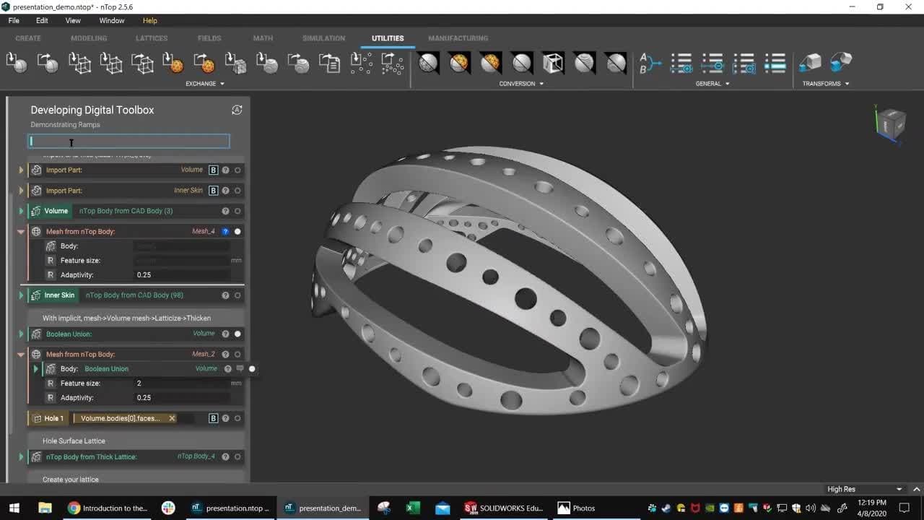
Task: Click the view orientation cube in viewport
Action: point(891,123)
